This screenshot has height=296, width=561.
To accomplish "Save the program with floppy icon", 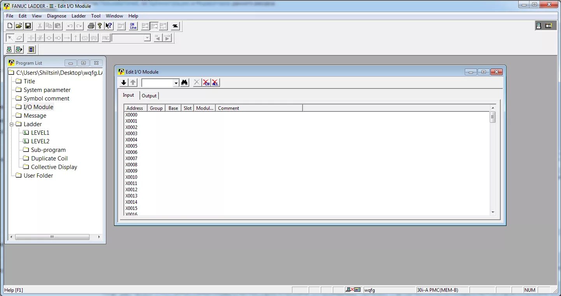I will [x=28, y=26].
